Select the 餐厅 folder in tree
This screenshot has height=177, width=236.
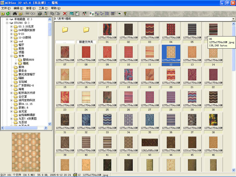(x=21, y=45)
